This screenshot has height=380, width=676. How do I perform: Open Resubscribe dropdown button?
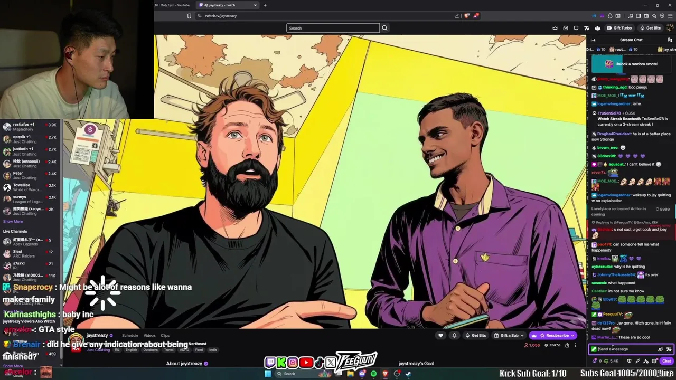tap(553, 335)
